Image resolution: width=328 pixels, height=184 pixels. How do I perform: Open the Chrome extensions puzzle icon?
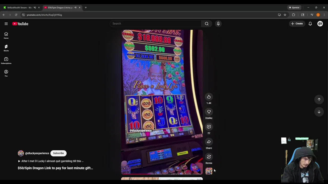point(294,15)
